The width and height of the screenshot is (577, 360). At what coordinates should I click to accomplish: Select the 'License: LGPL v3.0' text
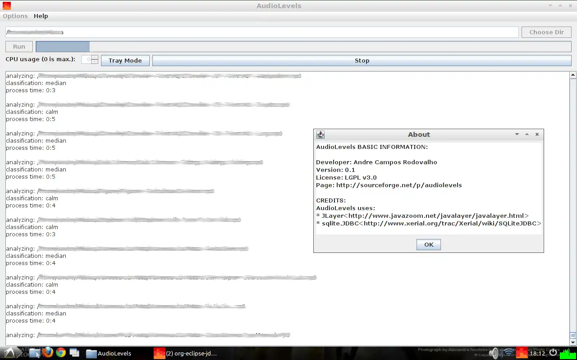346,177
